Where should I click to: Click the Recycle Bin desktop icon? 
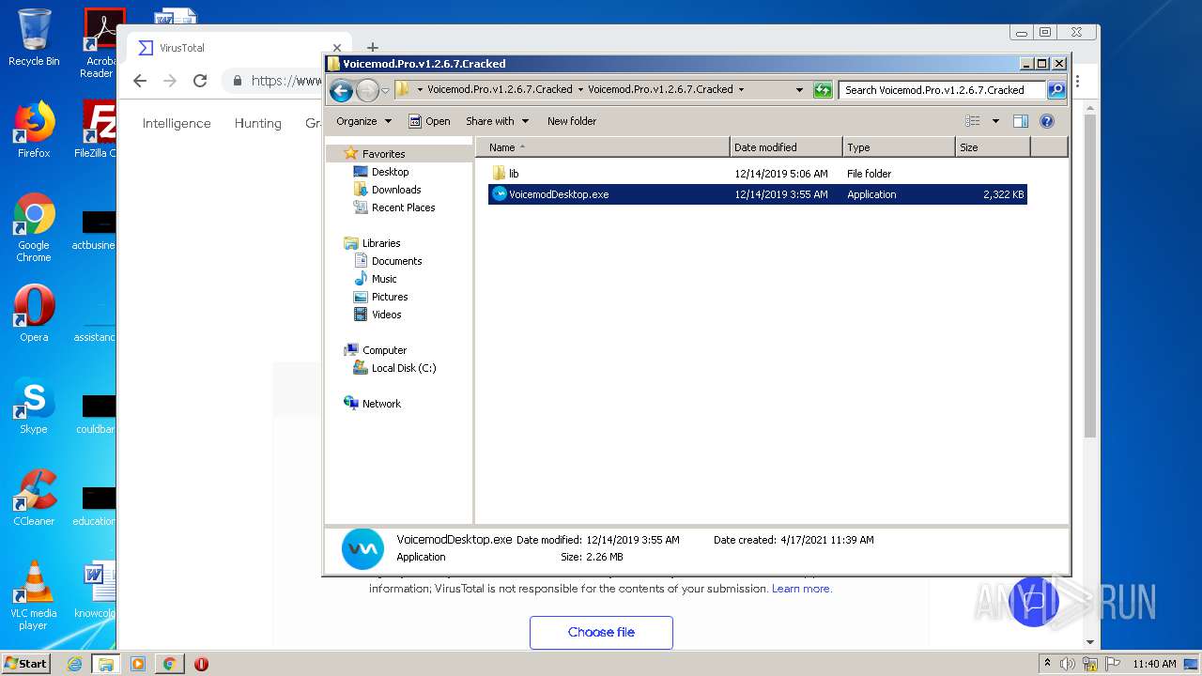pyautogui.click(x=34, y=38)
